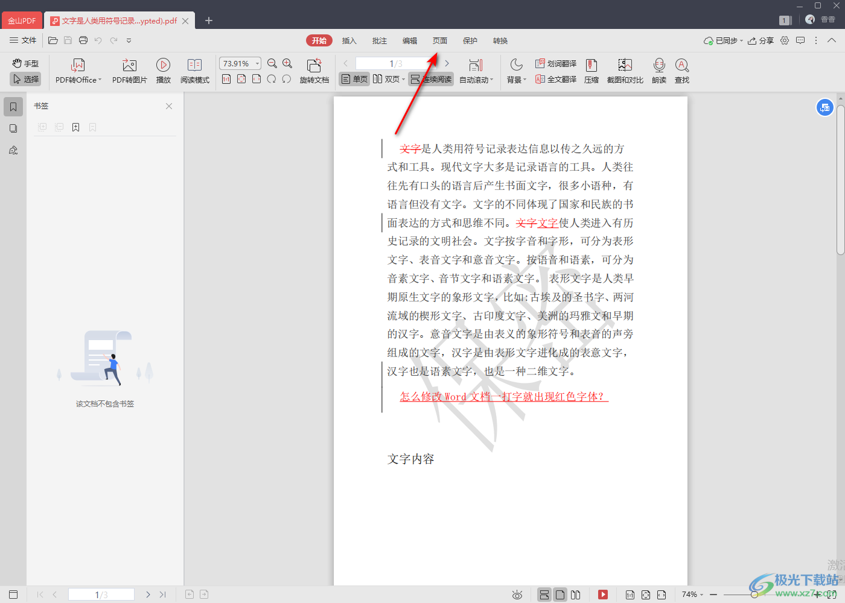Toggle single page icon in status bar

560,595
